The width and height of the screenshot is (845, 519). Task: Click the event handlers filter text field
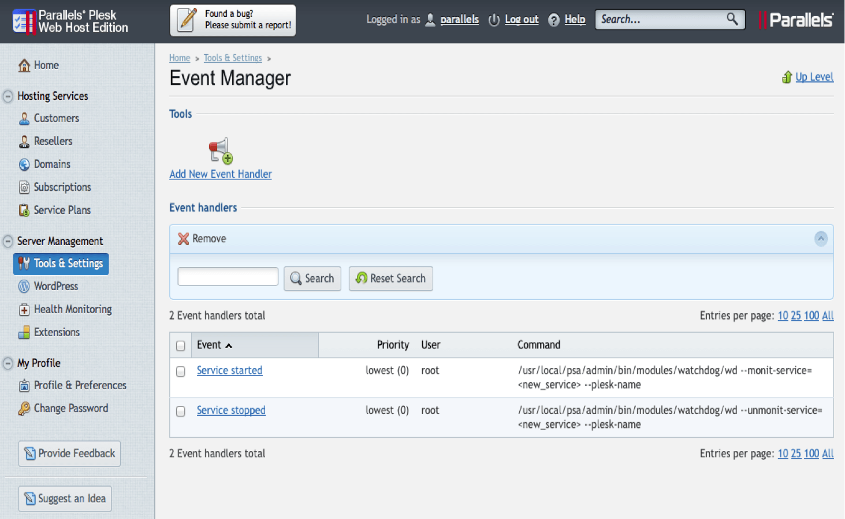(x=228, y=277)
